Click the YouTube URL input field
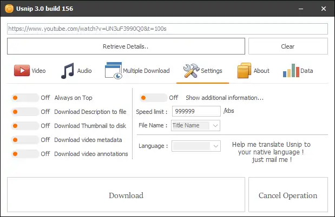The height and width of the screenshot is (217, 335). pos(168,29)
